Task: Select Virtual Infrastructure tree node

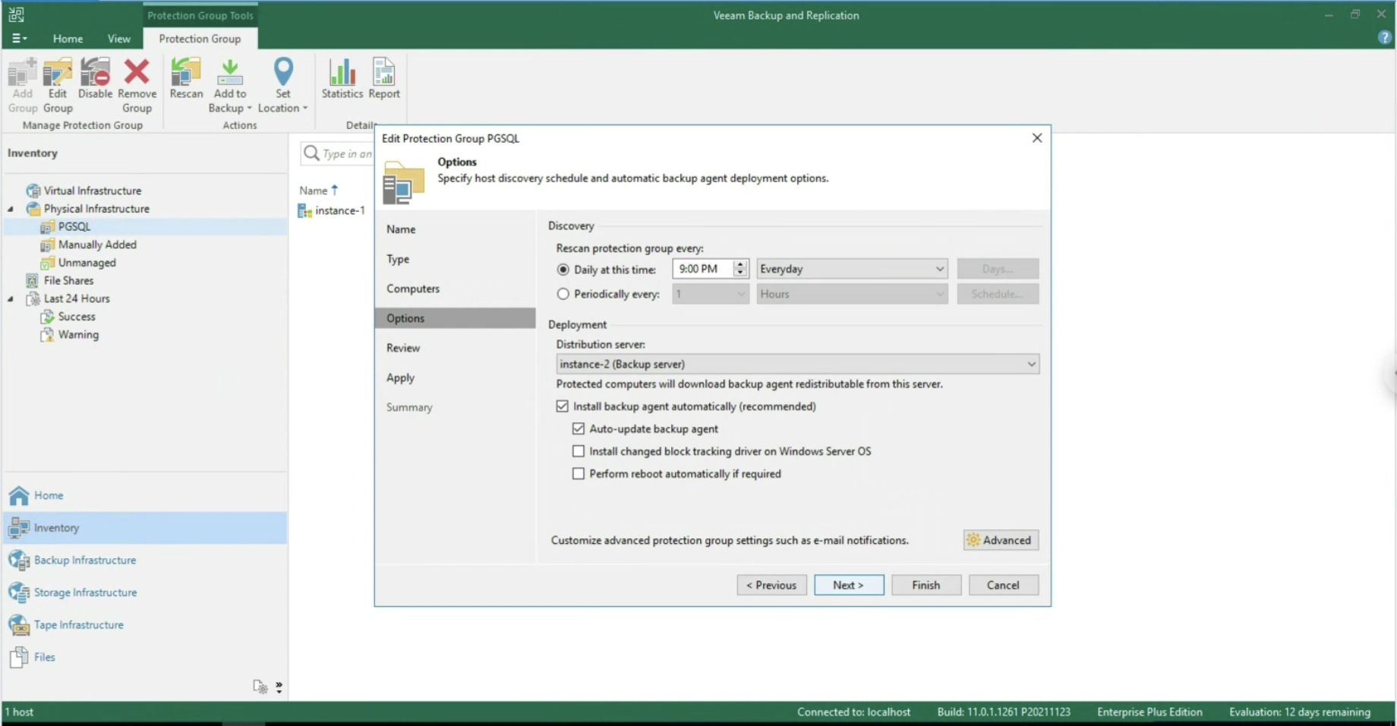Action: tap(92, 191)
